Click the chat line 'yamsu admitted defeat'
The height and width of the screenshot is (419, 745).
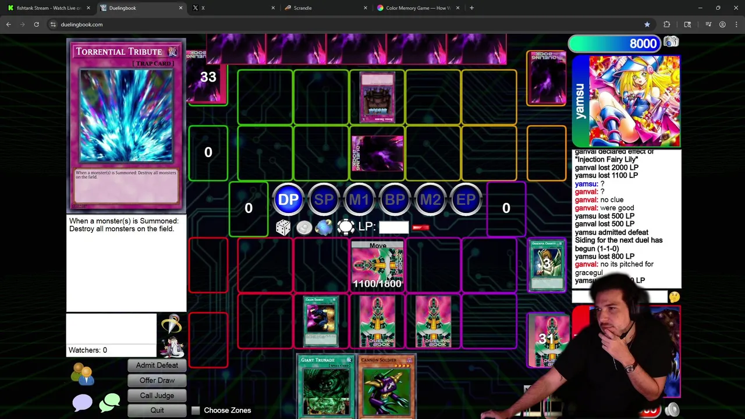click(611, 232)
